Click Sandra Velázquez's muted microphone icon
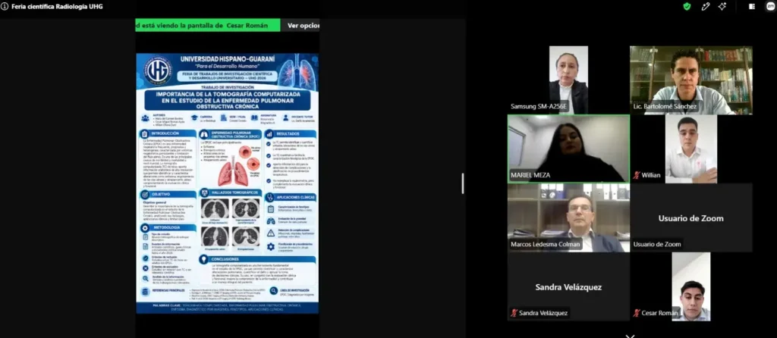The width and height of the screenshot is (777, 338). pyautogui.click(x=514, y=313)
